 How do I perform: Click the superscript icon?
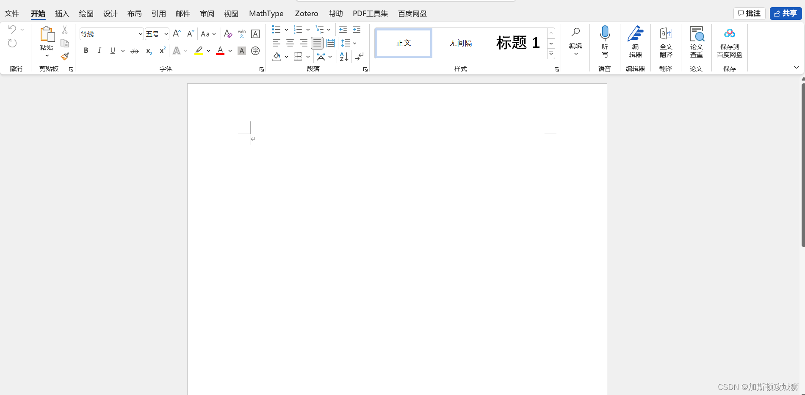(162, 51)
